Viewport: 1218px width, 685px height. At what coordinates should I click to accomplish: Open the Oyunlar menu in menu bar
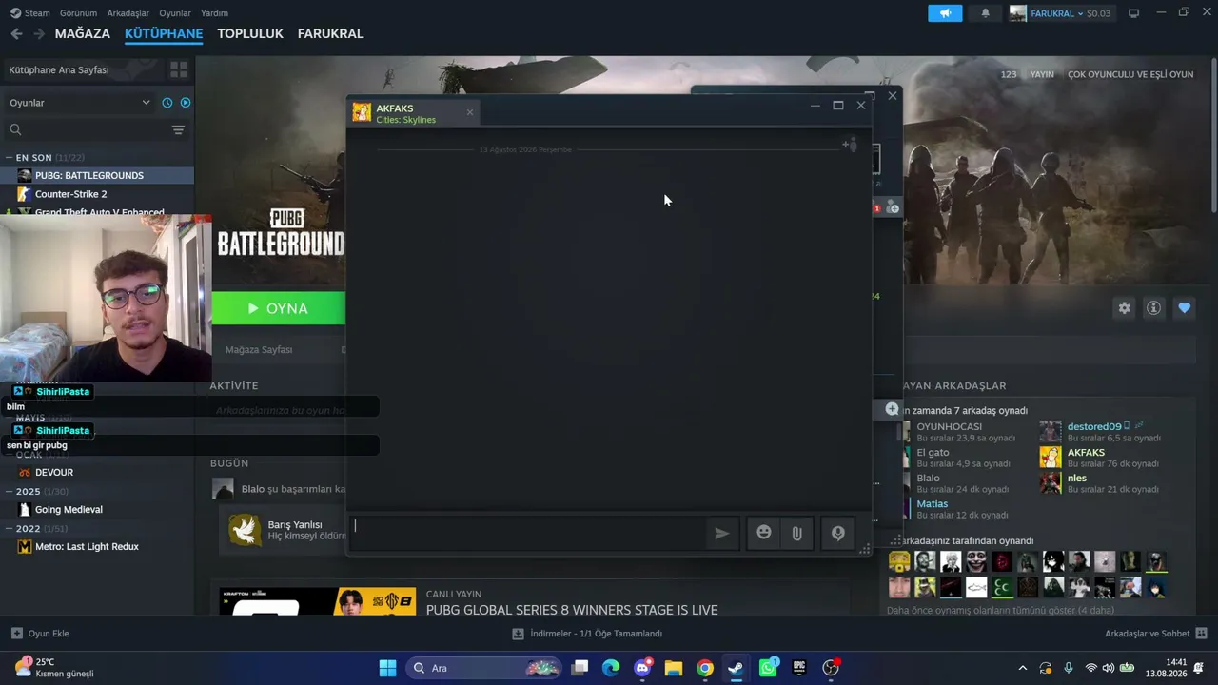pos(175,13)
